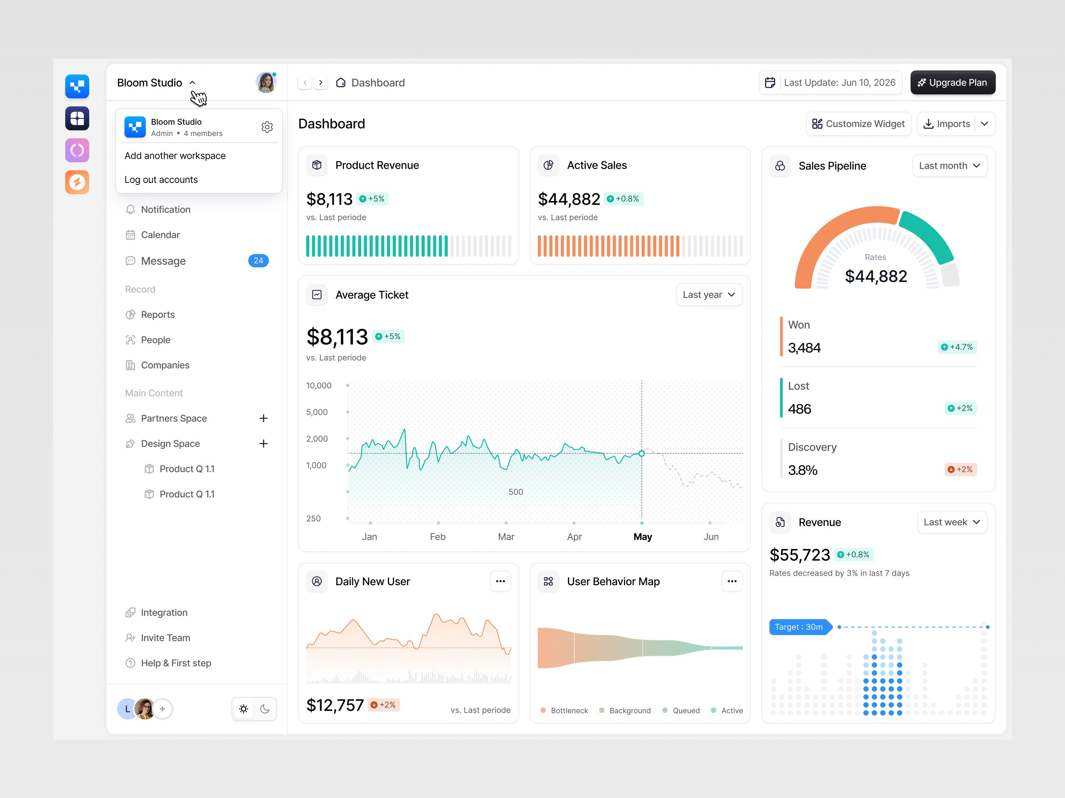Open Message in sidebar
The image size is (1065, 798).
(x=198, y=261)
